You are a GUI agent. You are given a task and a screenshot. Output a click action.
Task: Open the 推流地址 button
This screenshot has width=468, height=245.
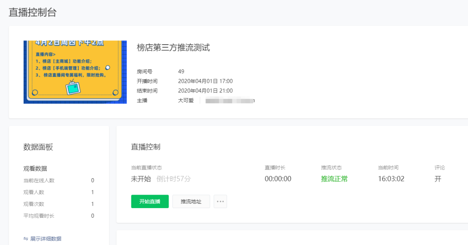tap(191, 201)
